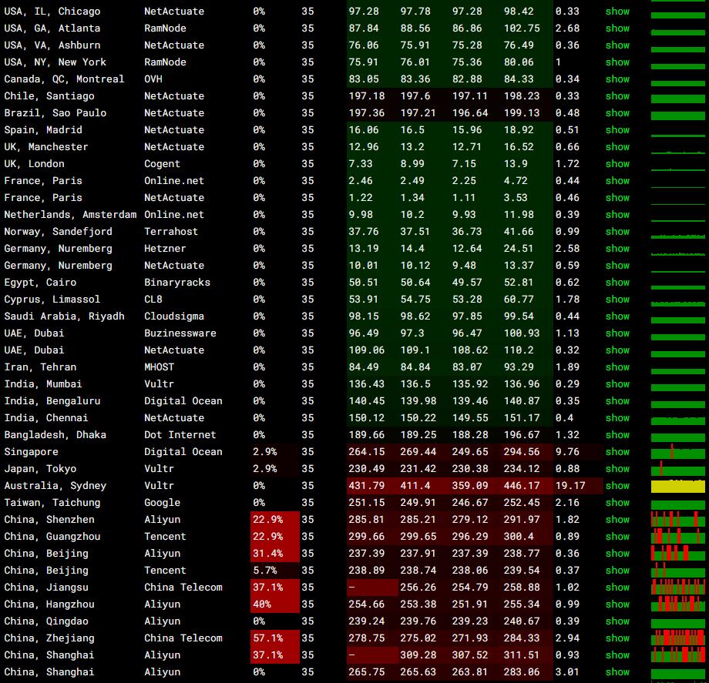
Task: Click the yellow latency graph for Sydney
Action: point(678,487)
